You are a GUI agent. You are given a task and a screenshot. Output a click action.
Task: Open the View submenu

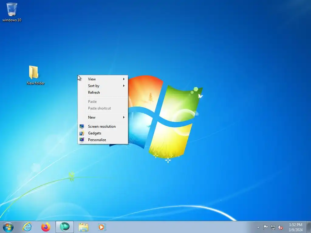[103, 79]
